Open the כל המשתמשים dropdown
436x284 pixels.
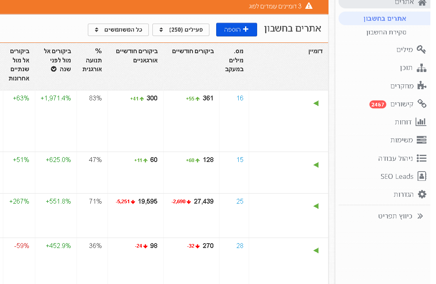[118, 30]
